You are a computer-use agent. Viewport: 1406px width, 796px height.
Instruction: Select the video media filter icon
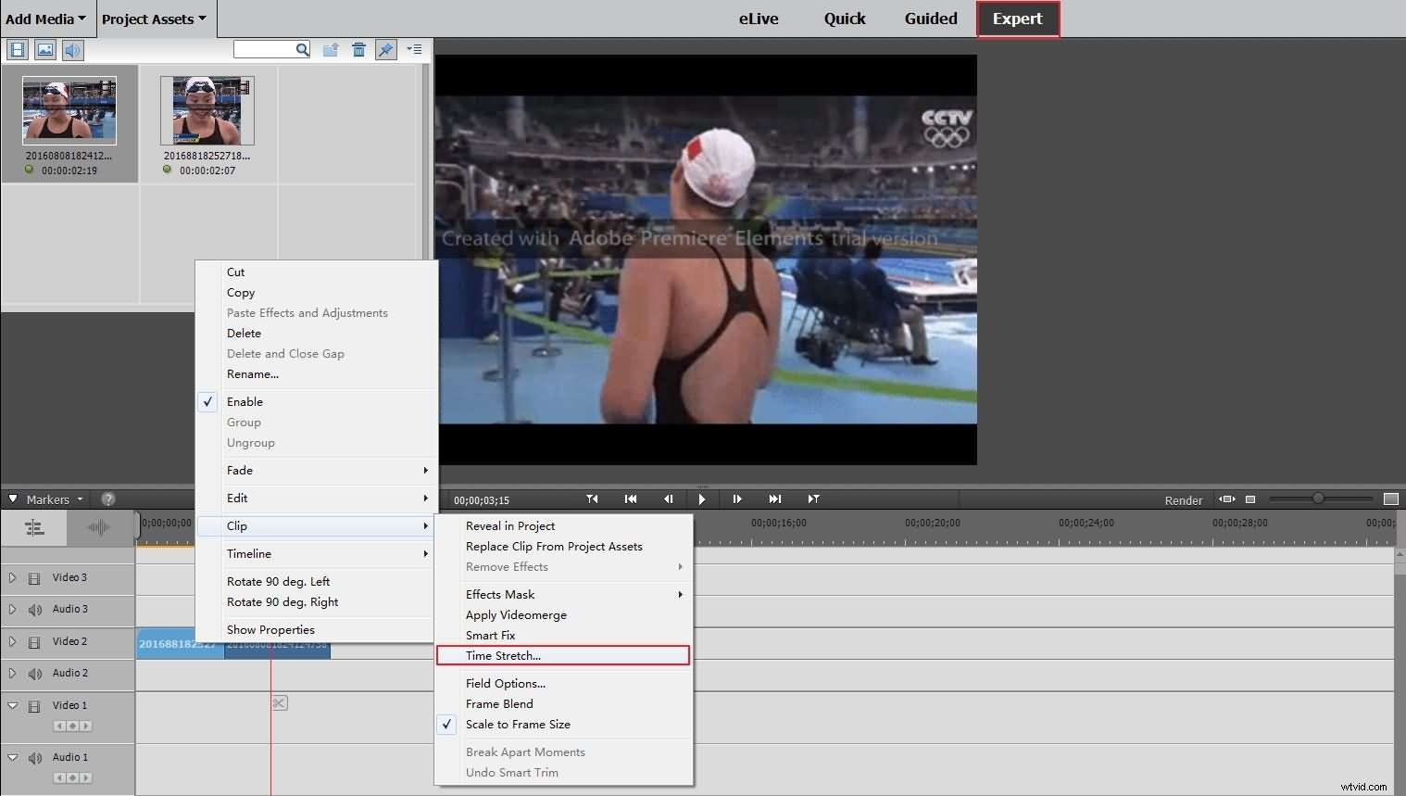click(x=18, y=50)
